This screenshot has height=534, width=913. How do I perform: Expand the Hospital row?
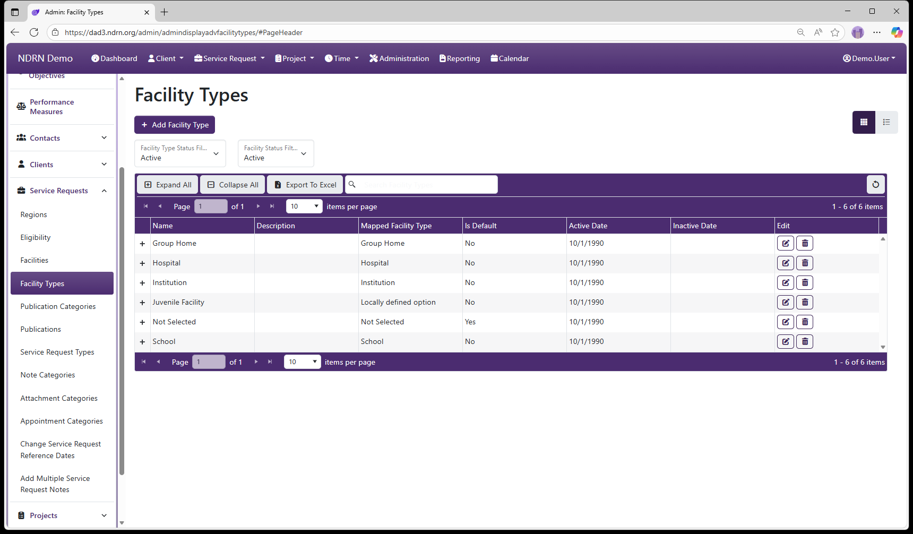142,263
